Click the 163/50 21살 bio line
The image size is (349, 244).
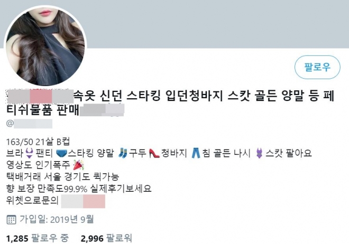pos(38,142)
